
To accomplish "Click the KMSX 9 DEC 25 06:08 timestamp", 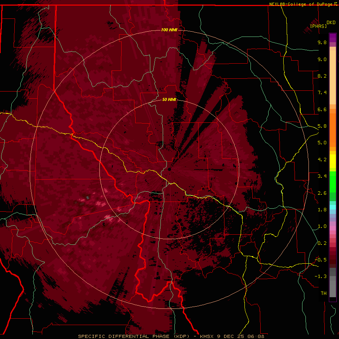I will [x=232, y=336].
